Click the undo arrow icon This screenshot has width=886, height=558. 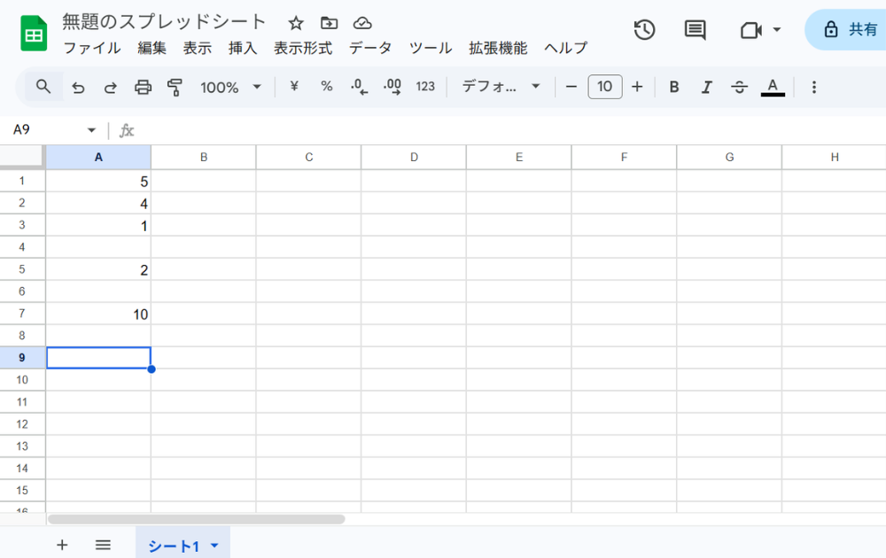[78, 87]
